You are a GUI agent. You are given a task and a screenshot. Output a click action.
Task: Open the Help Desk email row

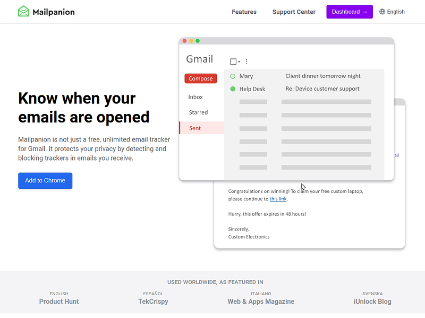pos(304,89)
